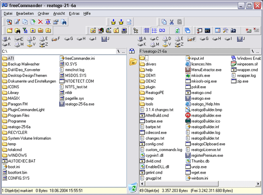263x195 pixels.
Task: Select reatogoBuilder.exe in right panel
Action: click(203, 115)
